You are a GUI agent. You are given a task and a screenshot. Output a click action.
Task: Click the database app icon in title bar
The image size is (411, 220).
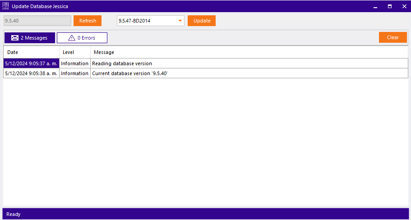[x=5, y=6]
